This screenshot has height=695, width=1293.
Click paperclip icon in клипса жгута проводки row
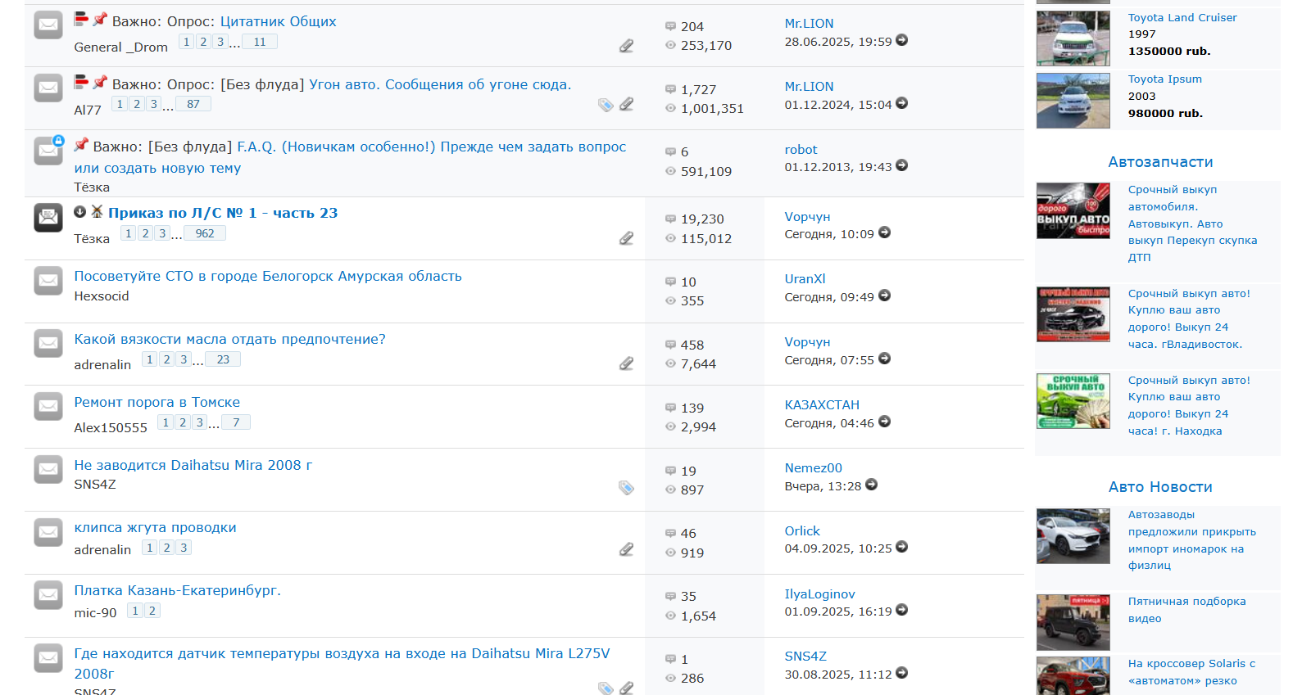pos(626,549)
